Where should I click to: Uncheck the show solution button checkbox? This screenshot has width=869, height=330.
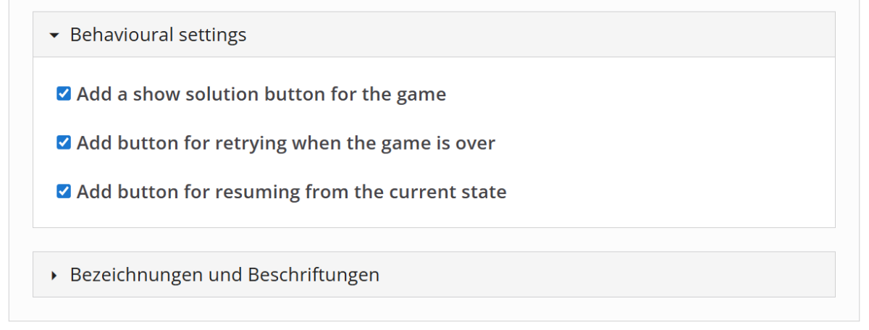64,94
